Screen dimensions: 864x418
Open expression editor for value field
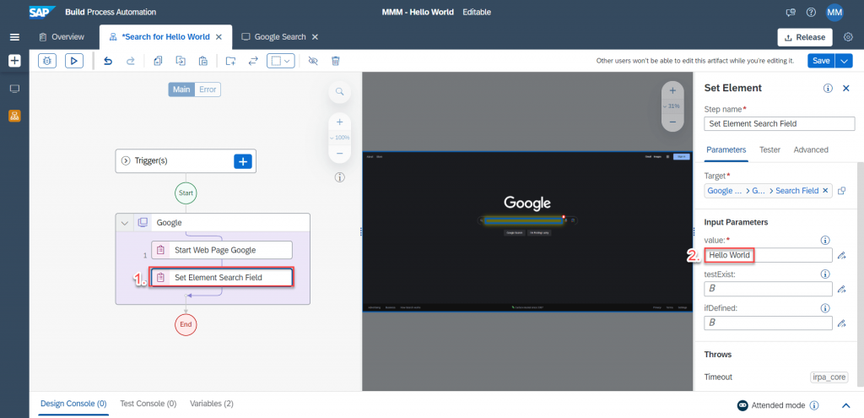(841, 255)
